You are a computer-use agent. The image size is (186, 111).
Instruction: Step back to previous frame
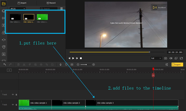[70, 58]
